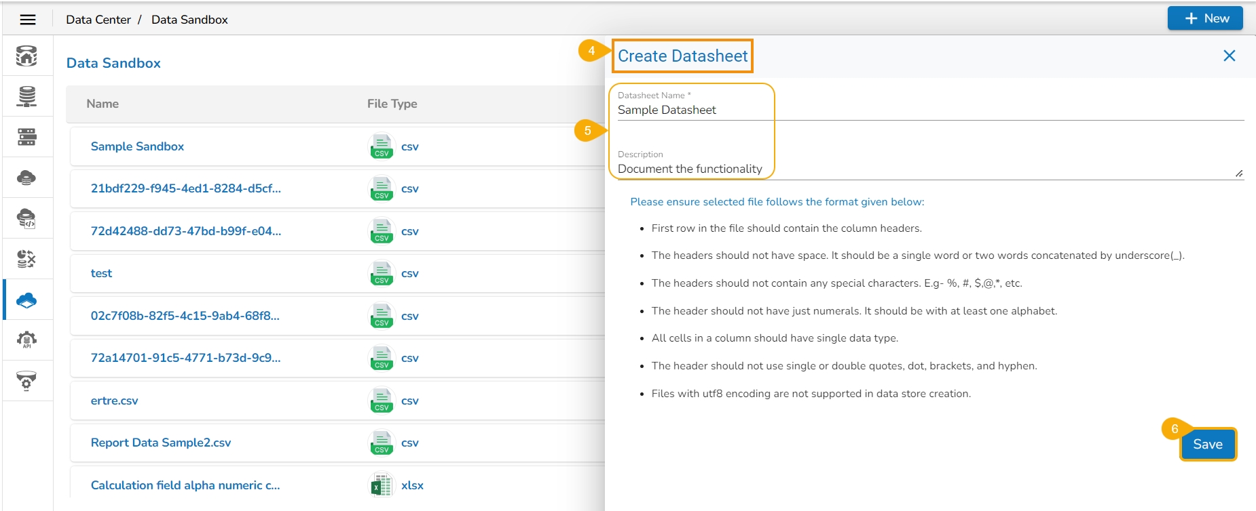Select the server rack sidebar icon

[x=26, y=137]
